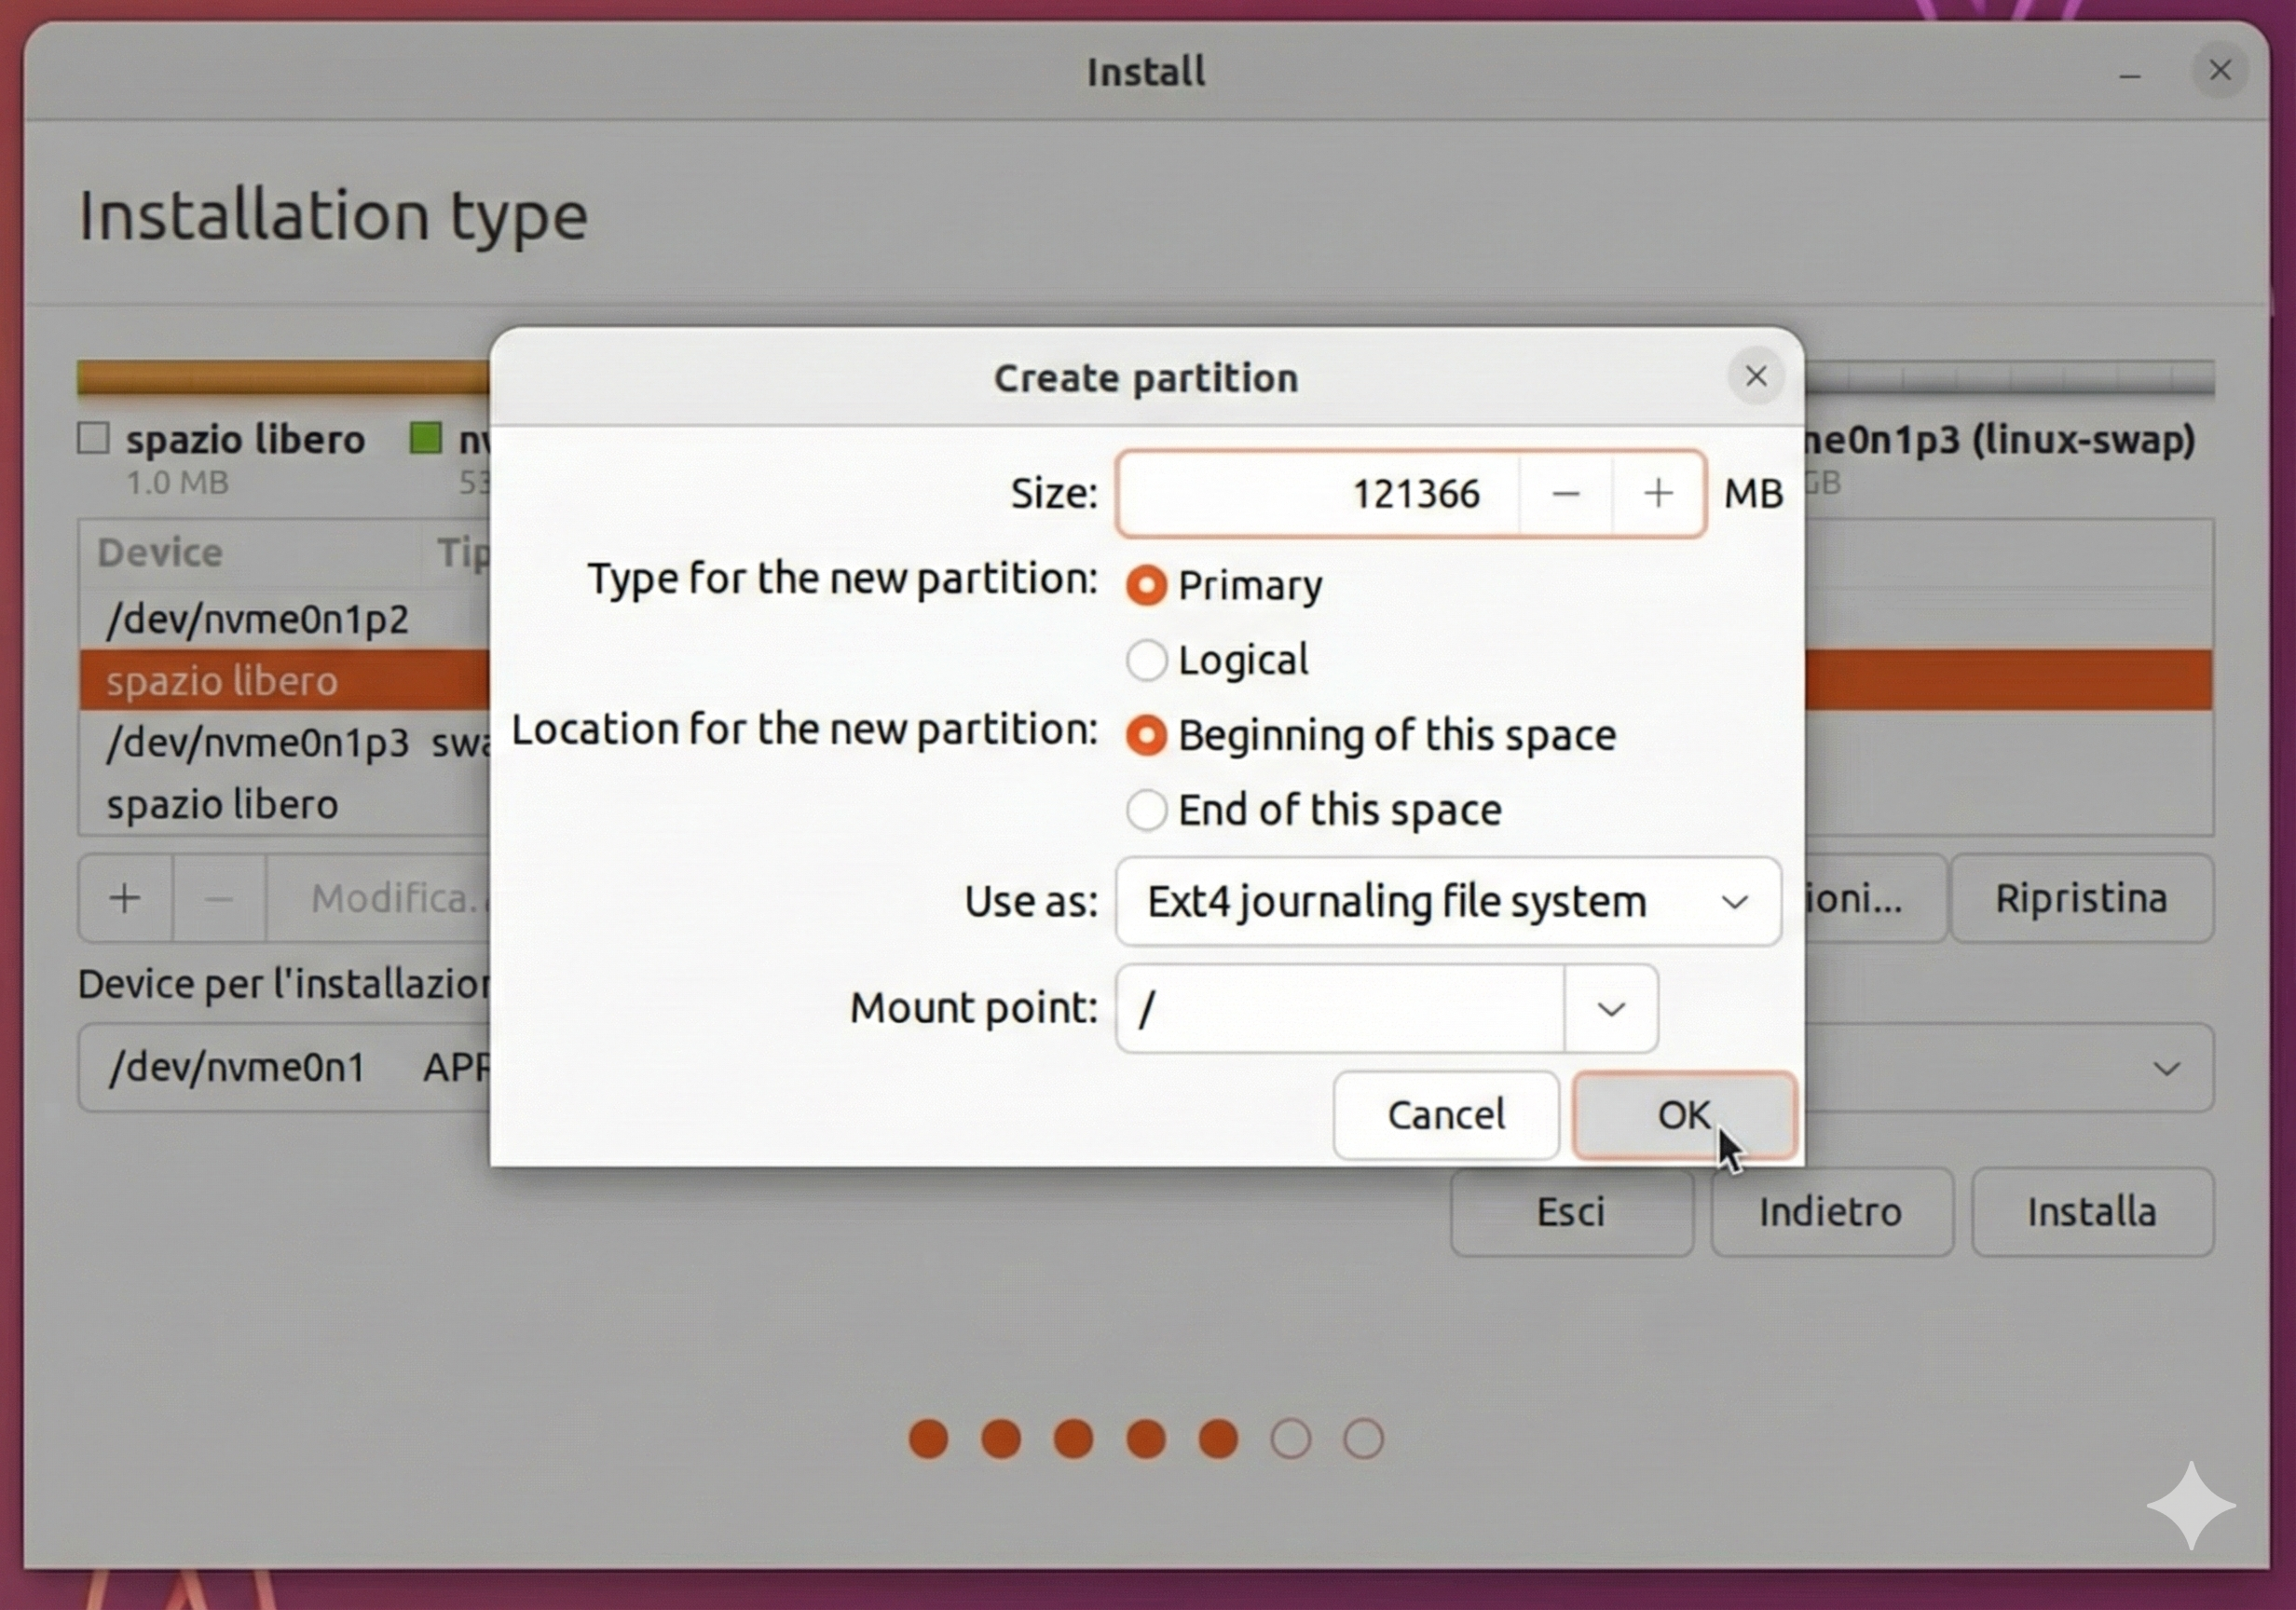Viewport: 2296px width, 1610px height.
Task: Click OK to create the partition
Action: click(1683, 1114)
